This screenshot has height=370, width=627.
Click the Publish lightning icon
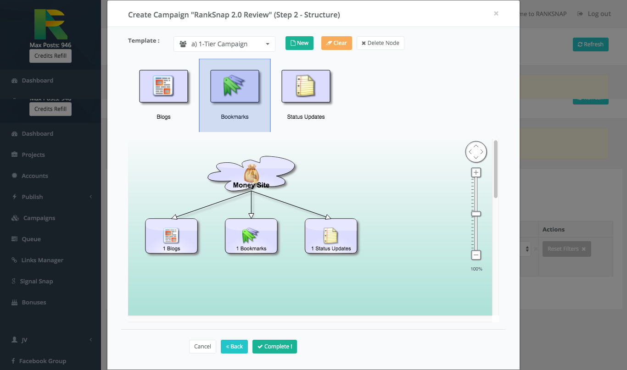pos(14,197)
